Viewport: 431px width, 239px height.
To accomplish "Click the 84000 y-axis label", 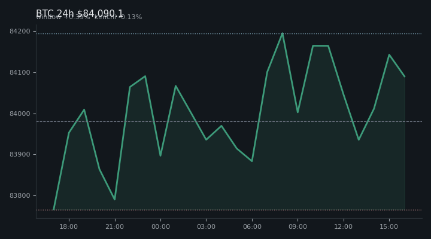I will [20, 114].
